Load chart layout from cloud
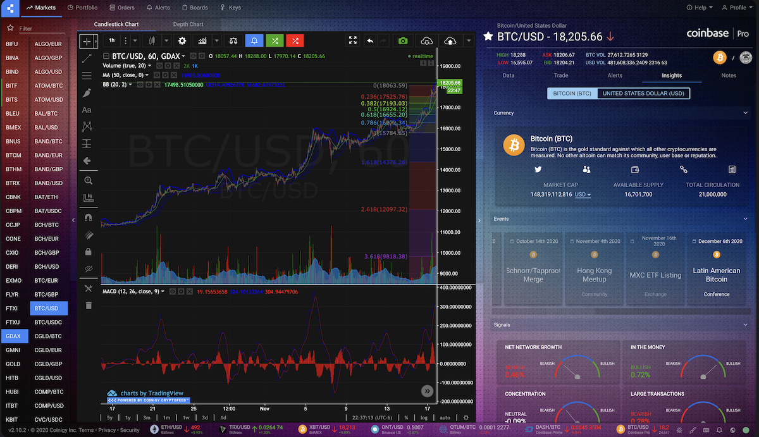Viewport: 759px width, 437px height. [427, 40]
